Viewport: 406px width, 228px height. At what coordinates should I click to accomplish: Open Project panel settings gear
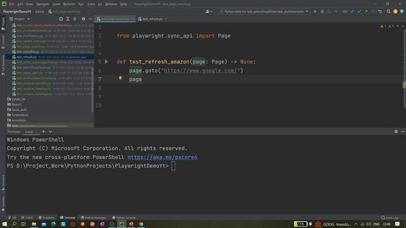[x=83, y=19]
